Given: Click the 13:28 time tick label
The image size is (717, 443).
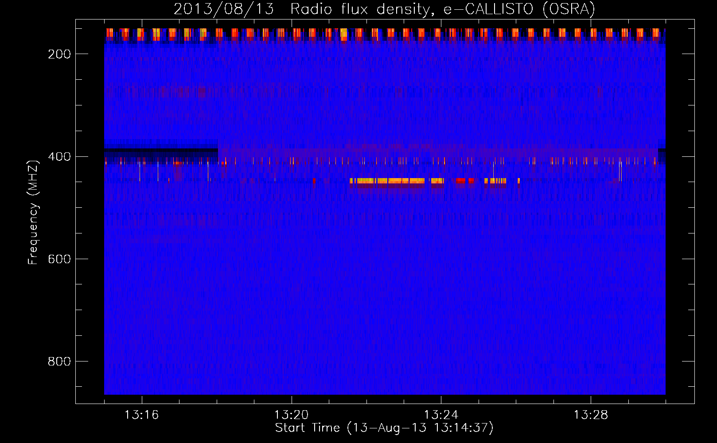Looking at the screenshot, I should (591, 415).
